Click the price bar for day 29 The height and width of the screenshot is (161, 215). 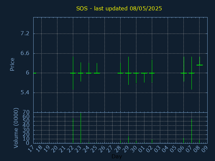click(128, 71)
